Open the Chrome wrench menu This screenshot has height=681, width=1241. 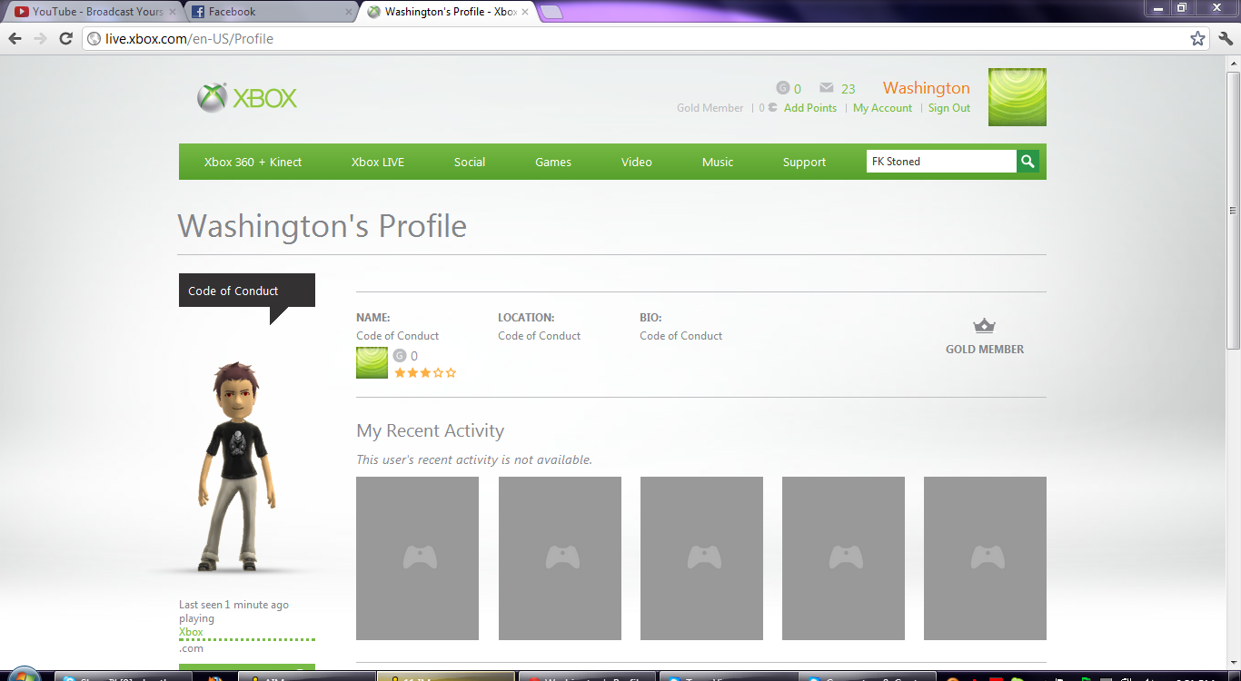click(x=1226, y=38)
